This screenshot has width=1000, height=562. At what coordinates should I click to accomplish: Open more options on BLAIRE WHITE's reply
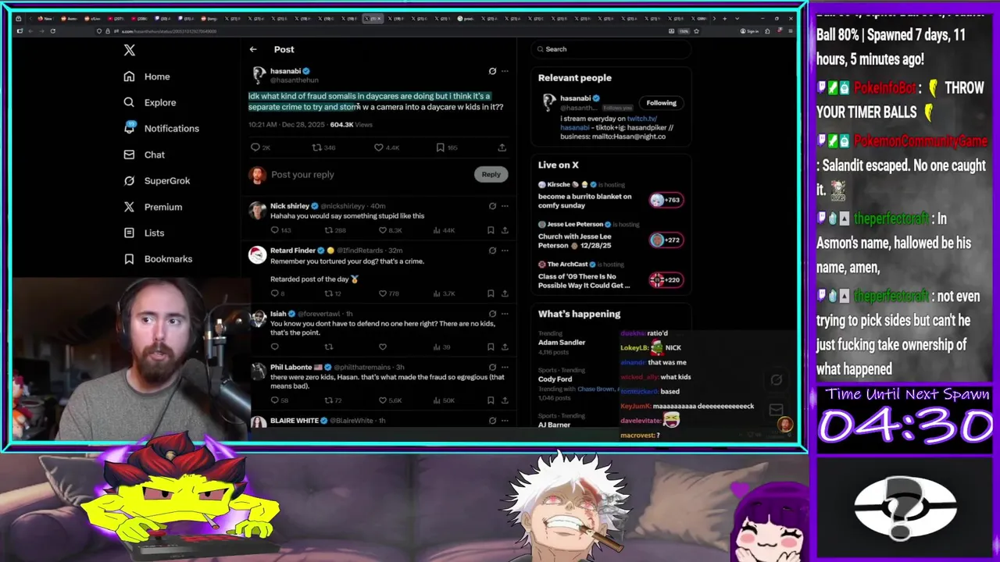[505, 421]
